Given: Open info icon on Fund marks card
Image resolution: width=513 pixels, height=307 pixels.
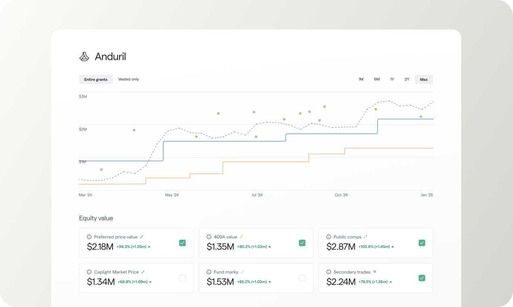Looking at the screenshot, I should coord(209,272).
